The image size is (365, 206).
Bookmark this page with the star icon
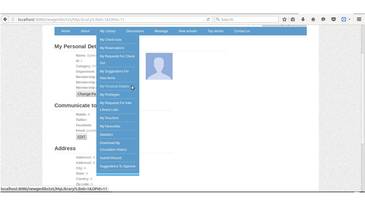[284, 19]
